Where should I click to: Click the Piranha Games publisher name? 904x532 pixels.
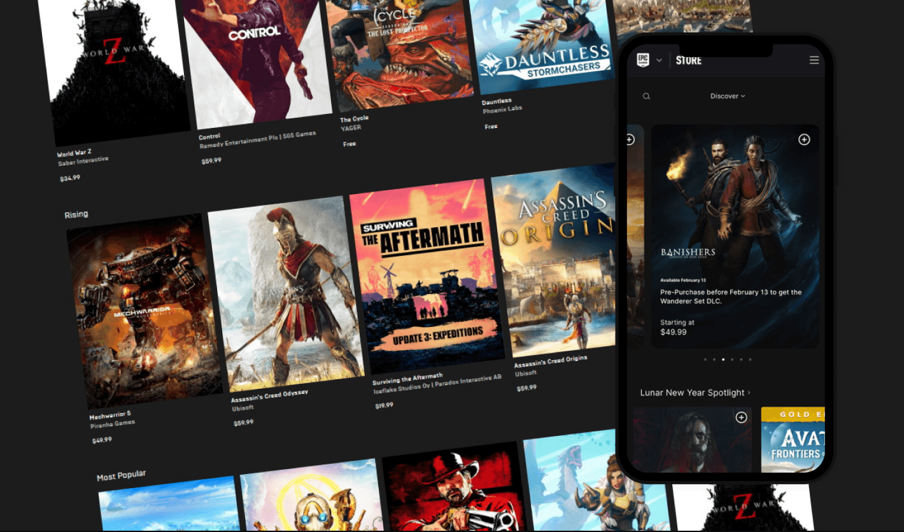click(x=113, y=424)
